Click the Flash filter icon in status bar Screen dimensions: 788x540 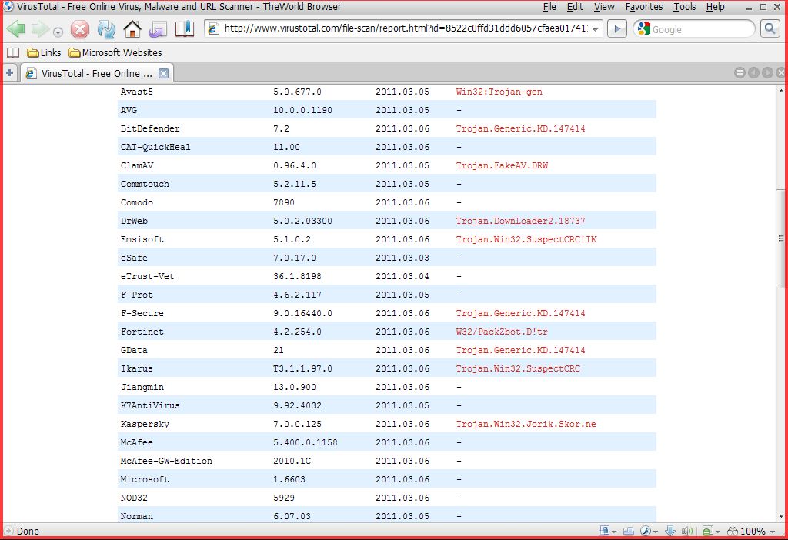(646, 531)
